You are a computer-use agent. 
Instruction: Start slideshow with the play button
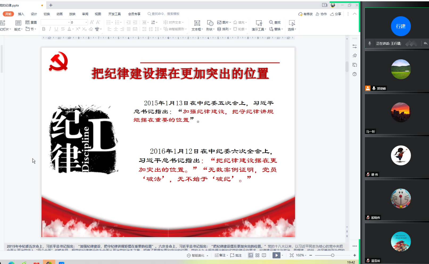(276, 255)
